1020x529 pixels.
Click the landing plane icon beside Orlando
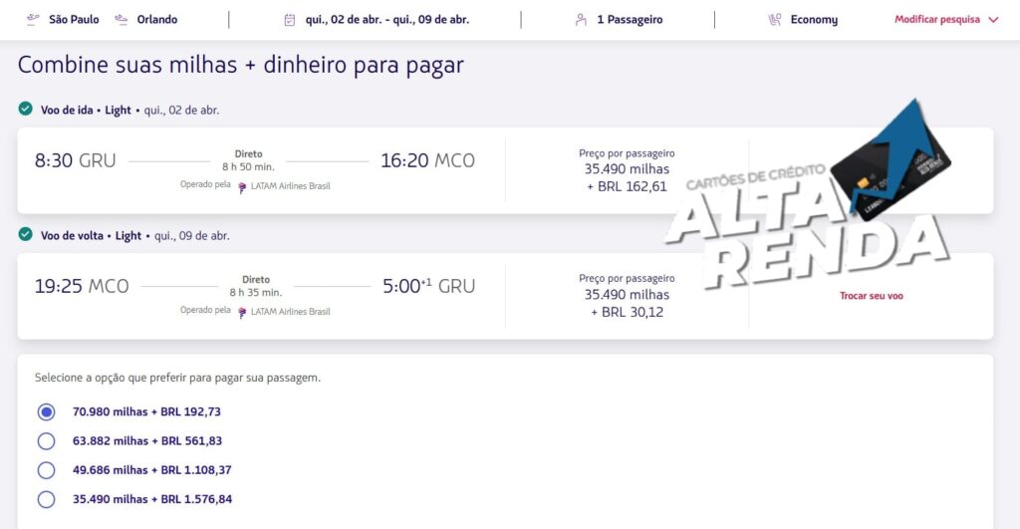click(x=121, y=20)
